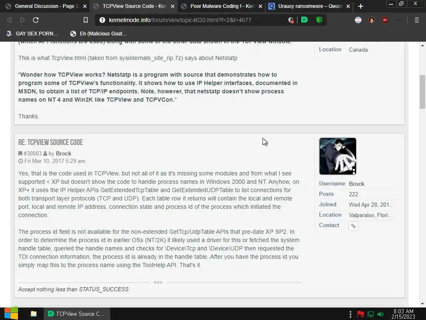Click the Thanks line in the first post
Viewport: 426px width, 320px height.
(28, 116)
